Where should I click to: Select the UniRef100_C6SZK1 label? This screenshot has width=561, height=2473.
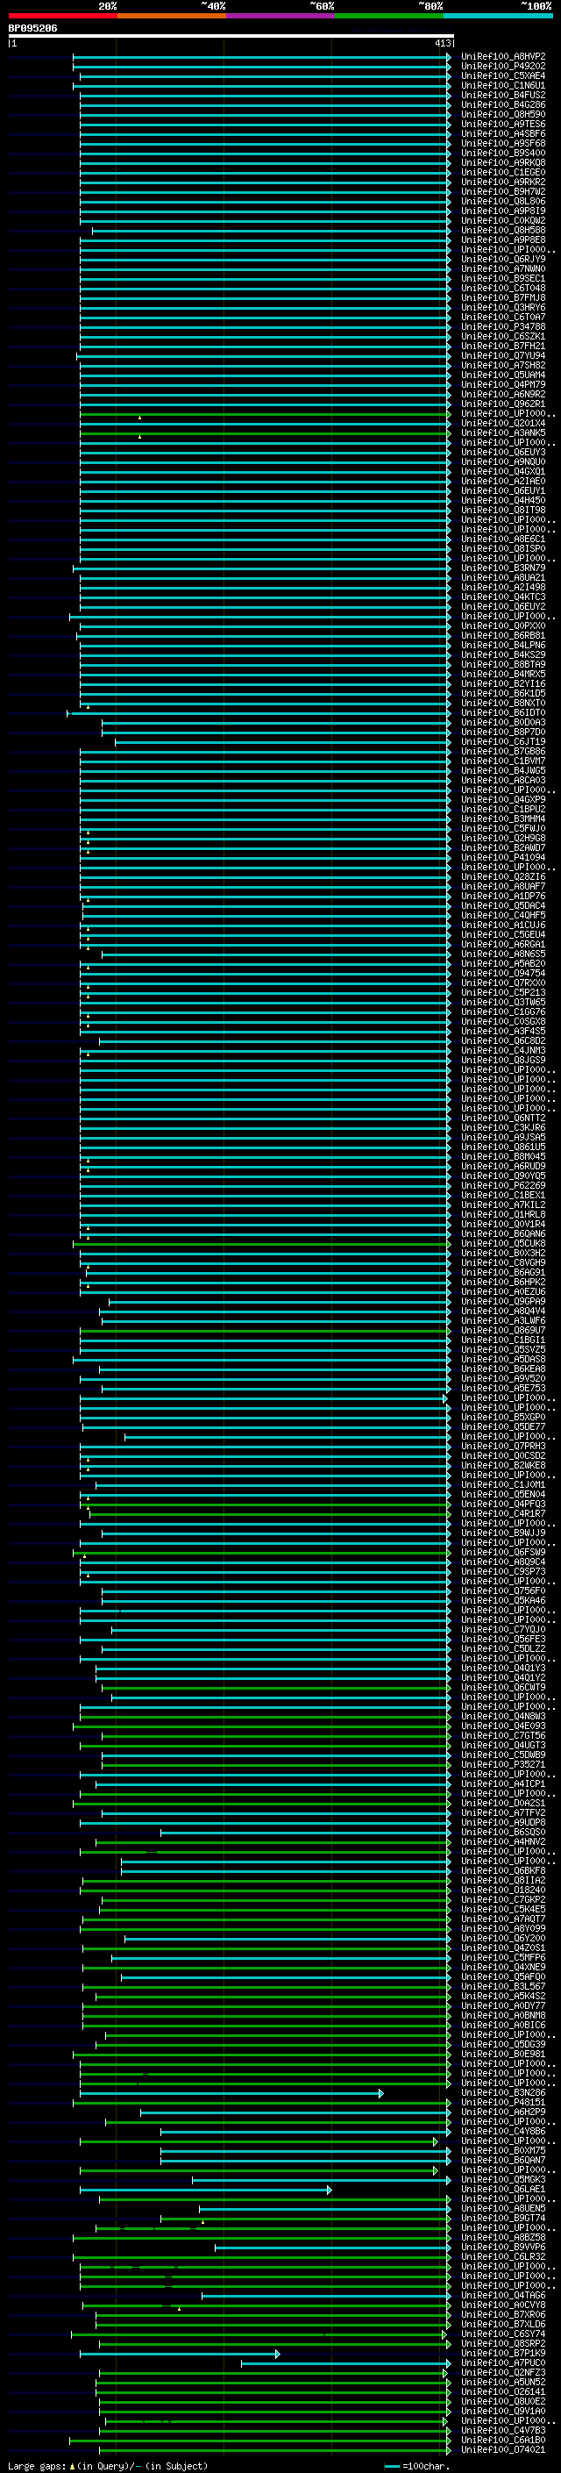pos(502,336)
